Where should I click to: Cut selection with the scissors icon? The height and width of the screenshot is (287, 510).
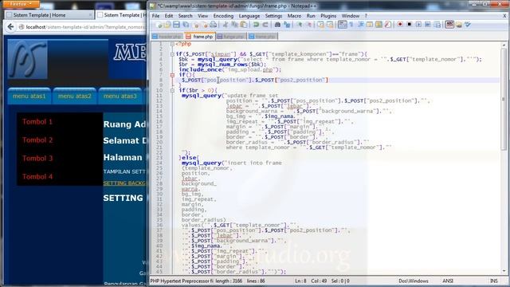(225, 25)
